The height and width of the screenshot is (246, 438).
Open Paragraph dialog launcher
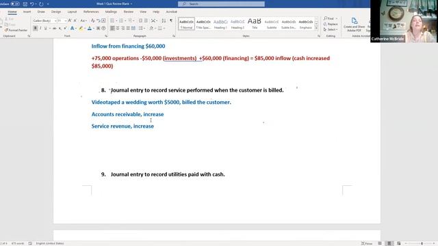point(174,36)
